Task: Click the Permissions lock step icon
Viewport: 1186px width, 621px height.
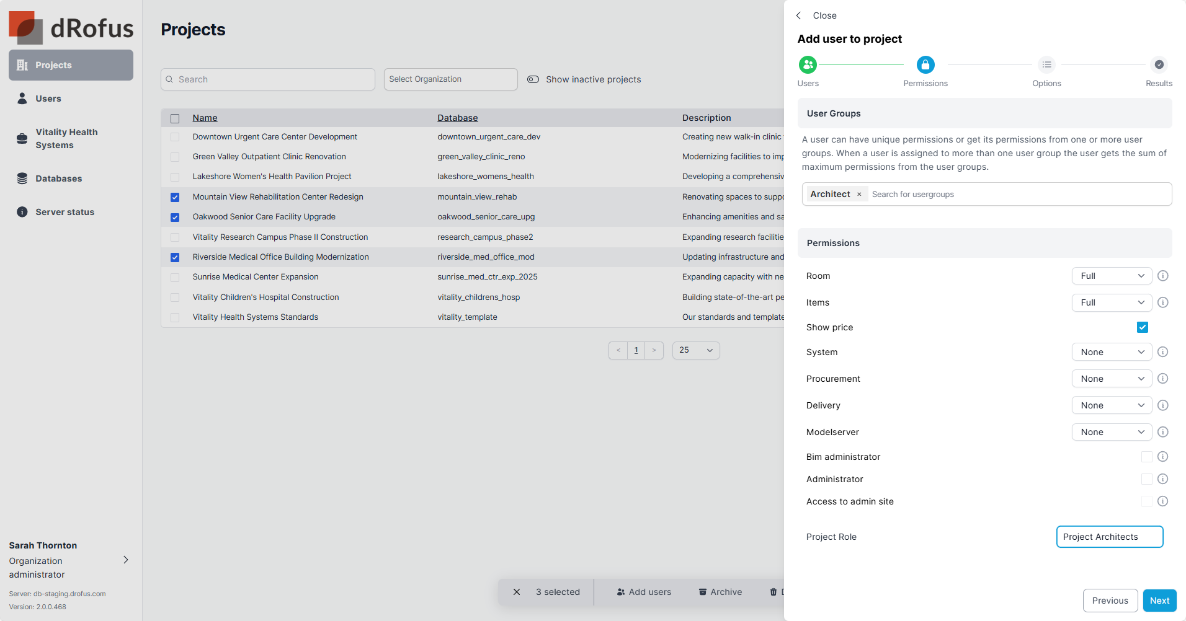Action: [x=925, y=64]
